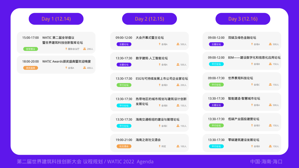The width and height of the screenshot is (299, 168).
Task: Open WATIC Awards颁奖盛典暨欢迎晚宴 session title
Action: [66, 61]
